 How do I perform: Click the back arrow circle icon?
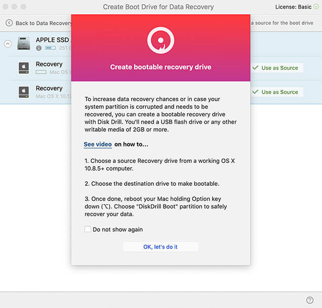tap(9, 23)
